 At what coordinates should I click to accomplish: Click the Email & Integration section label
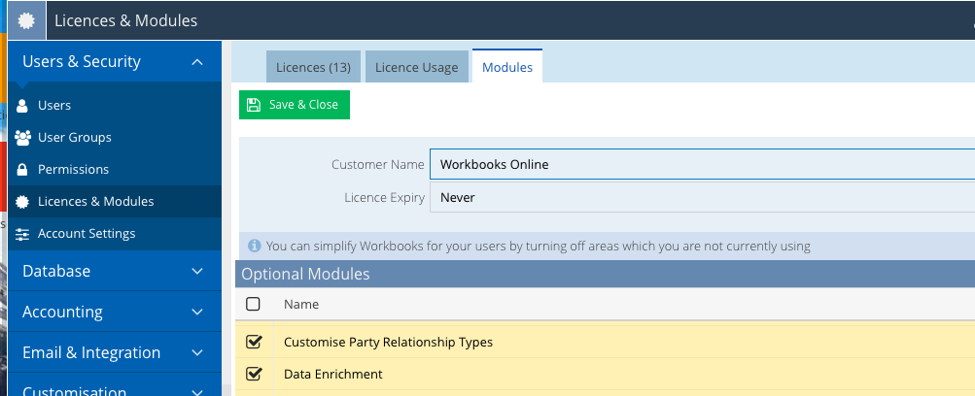click(x=91, y=352)
